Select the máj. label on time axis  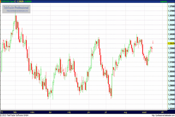(x=69, y=112)
